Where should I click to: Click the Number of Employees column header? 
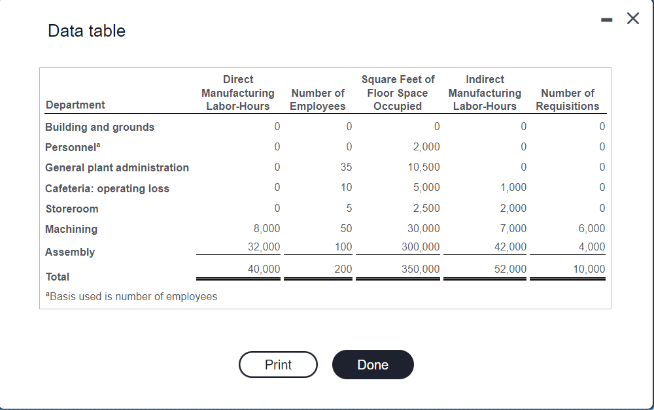[318, 98]
